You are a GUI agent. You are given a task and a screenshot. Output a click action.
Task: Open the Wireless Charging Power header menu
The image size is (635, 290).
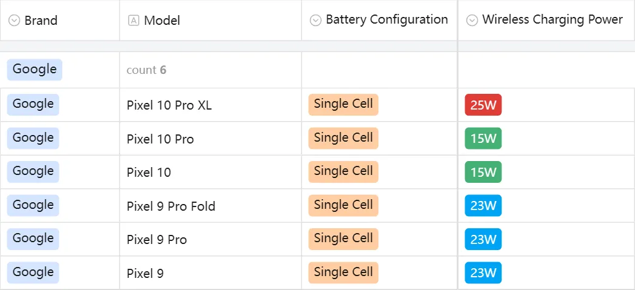pyautogui.click(x=546, y=20)
